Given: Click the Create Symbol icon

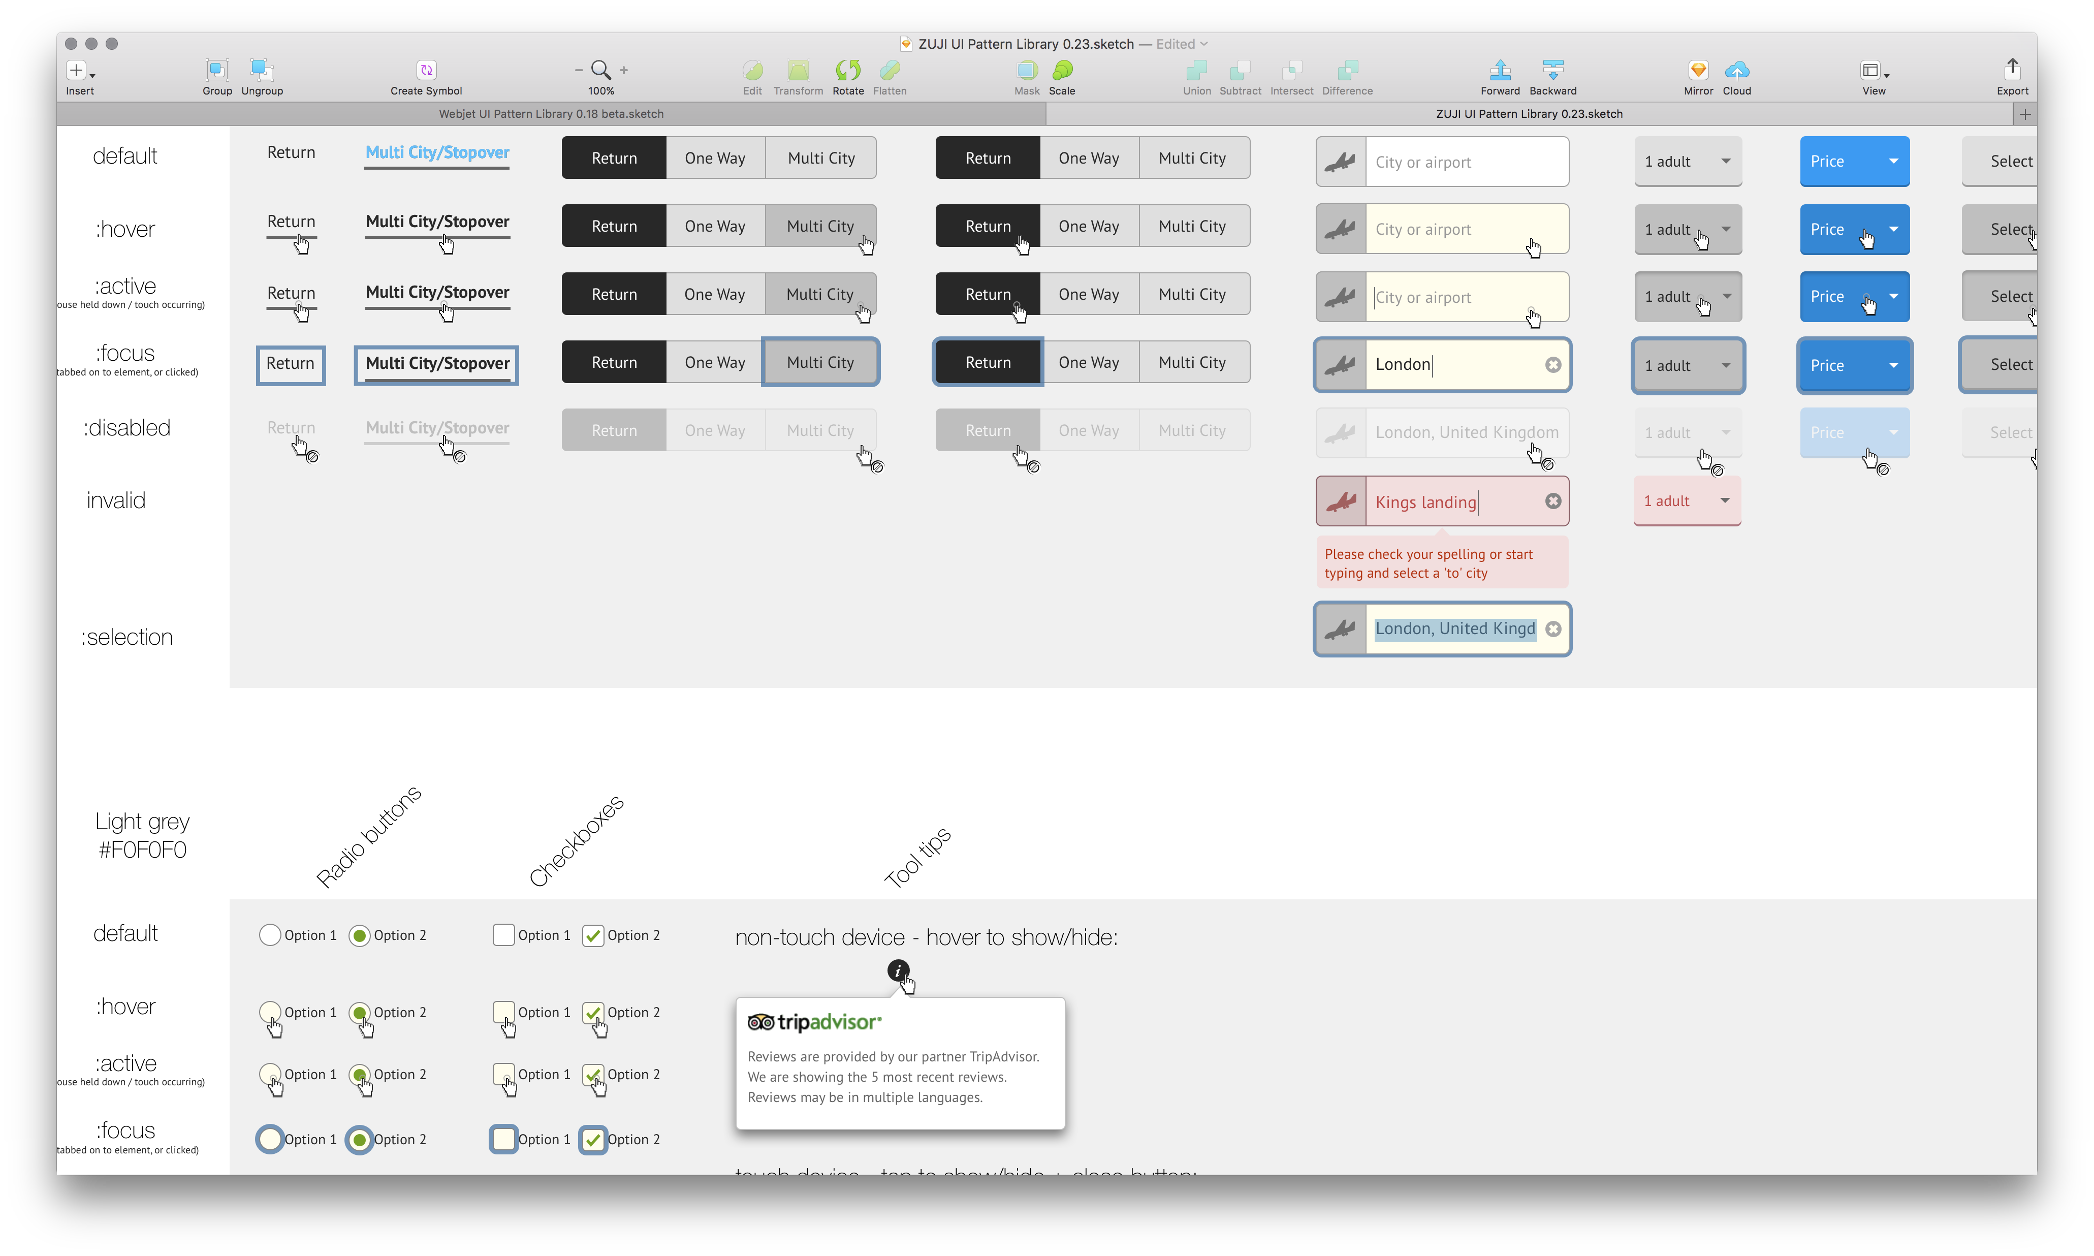Looking at the screenshot, I should 426,70.
